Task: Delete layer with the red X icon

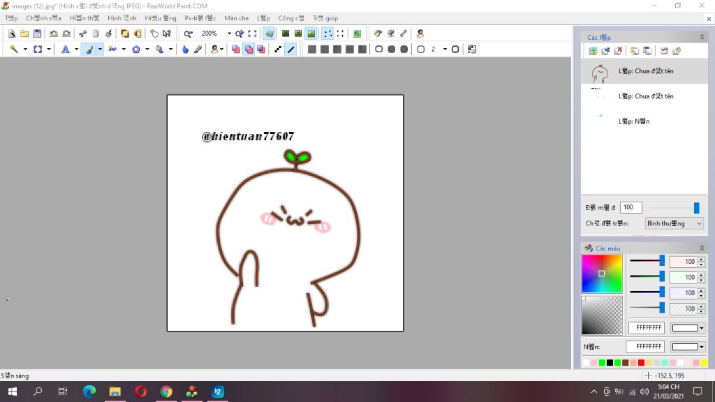Action: point(619,51)
